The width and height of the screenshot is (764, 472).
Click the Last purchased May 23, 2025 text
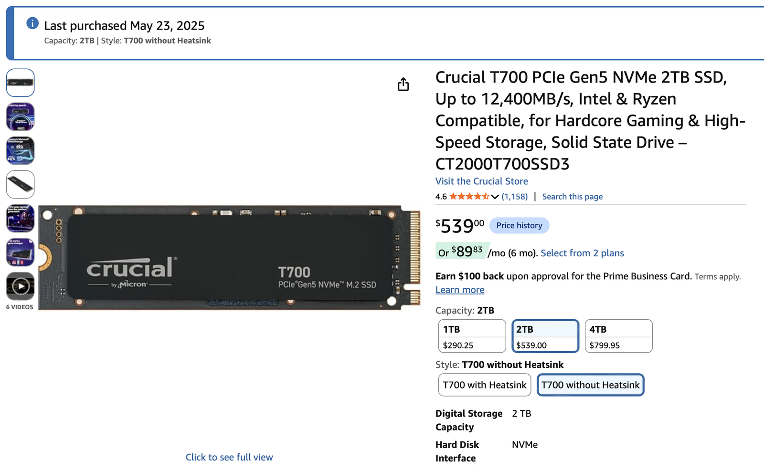(124, 25)
